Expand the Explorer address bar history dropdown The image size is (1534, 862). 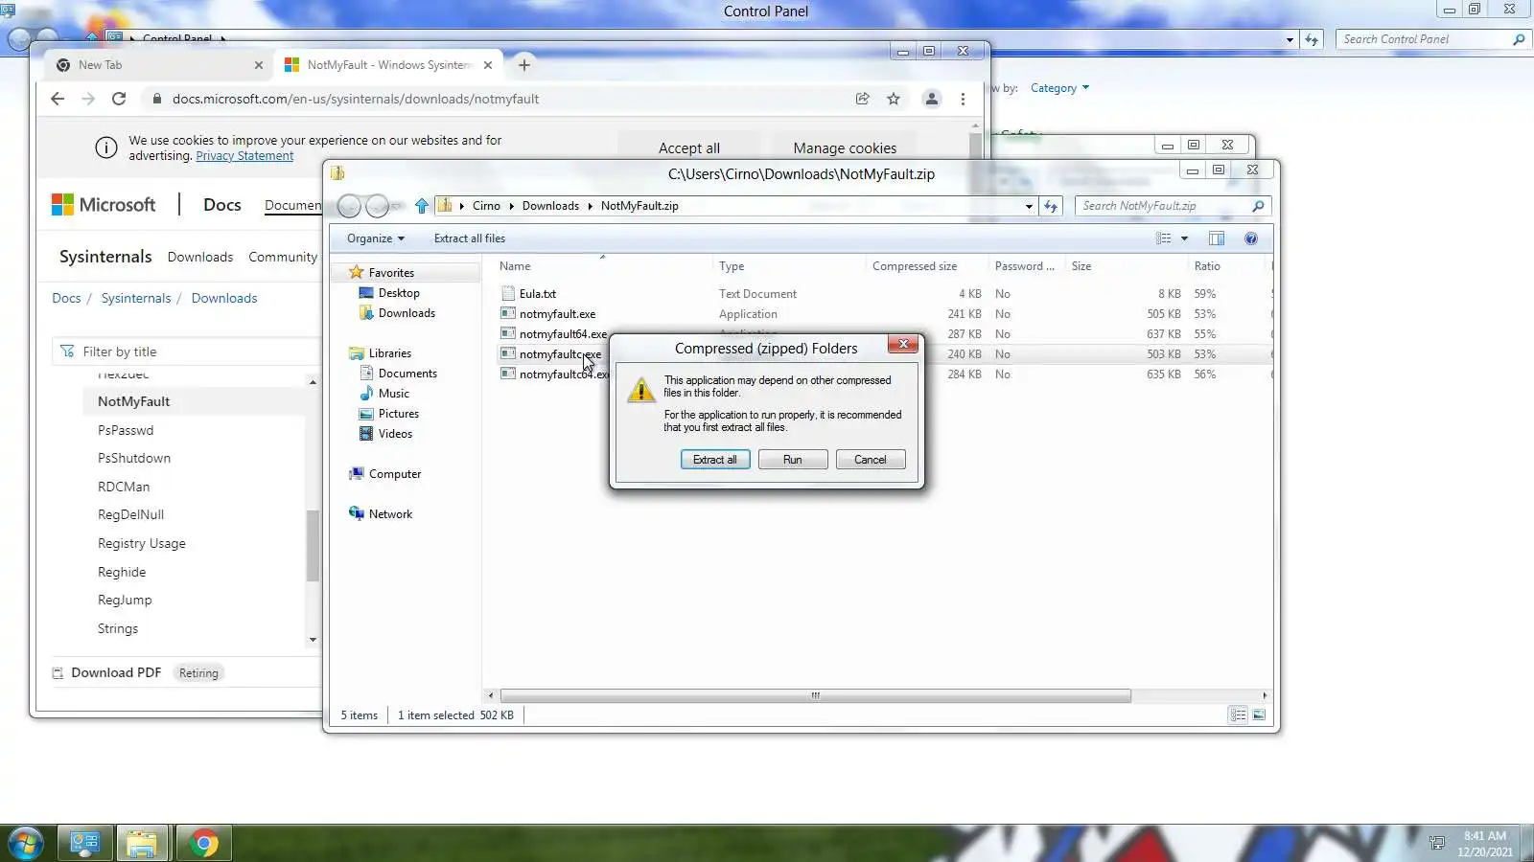[1029, 206]
